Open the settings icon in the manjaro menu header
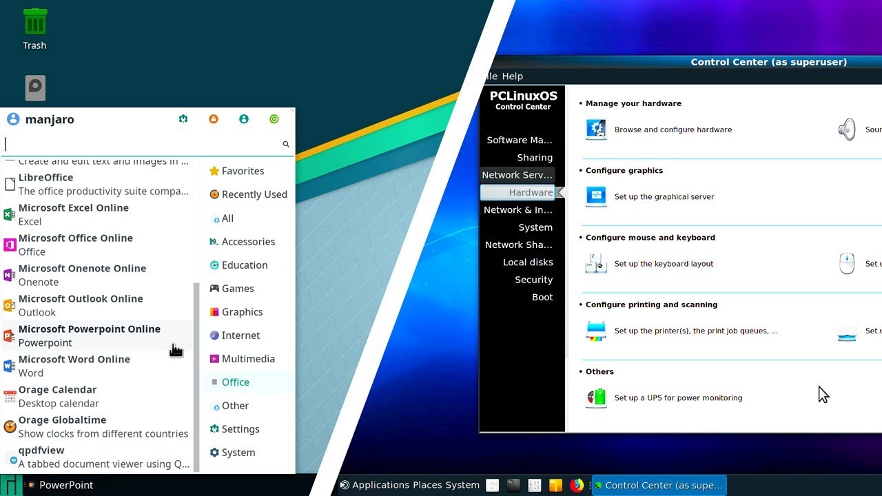Screen dimensions: 882x496 [183, 119]
